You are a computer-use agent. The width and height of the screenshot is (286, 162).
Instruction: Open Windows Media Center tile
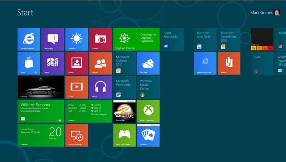148,88
